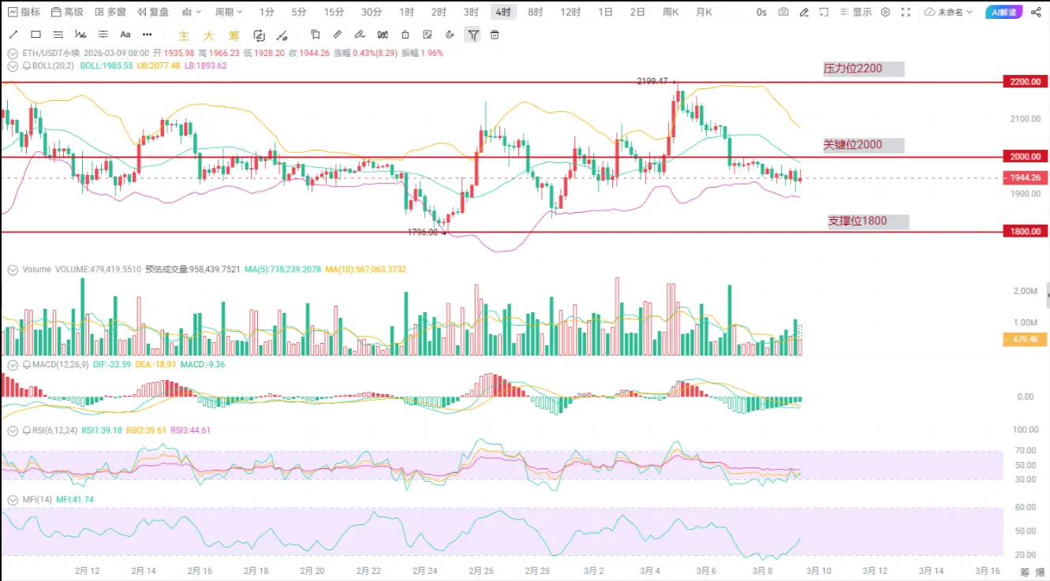1050x581 pixels.
Task: Select the three-line slider drawing tool
Action: click(x=103, y=35)
